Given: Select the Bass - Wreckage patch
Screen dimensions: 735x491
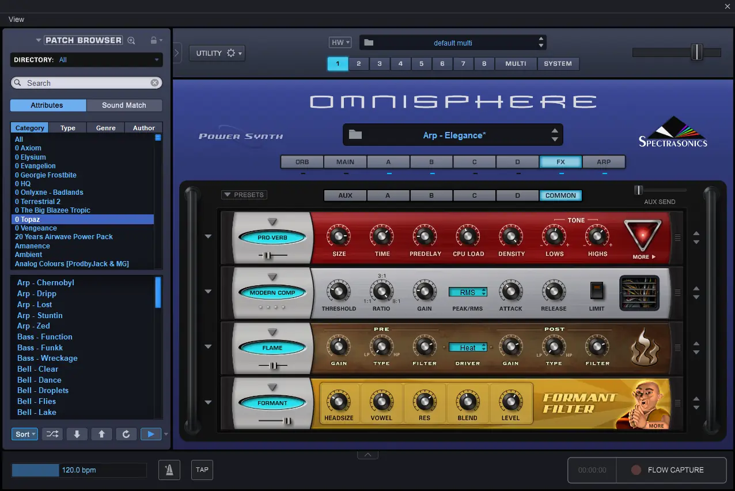Looking at the screenshot, I should point(47,358).
